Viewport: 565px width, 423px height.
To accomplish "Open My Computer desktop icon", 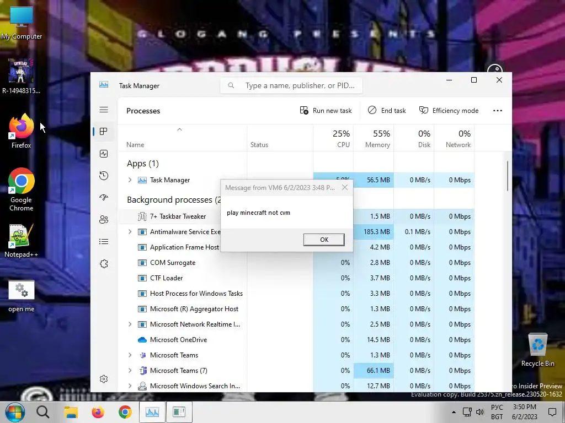I will 22,23.
